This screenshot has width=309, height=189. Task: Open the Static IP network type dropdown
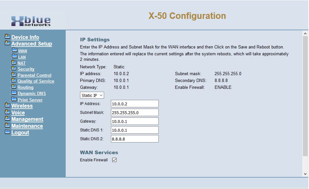(x=92, y=95)
